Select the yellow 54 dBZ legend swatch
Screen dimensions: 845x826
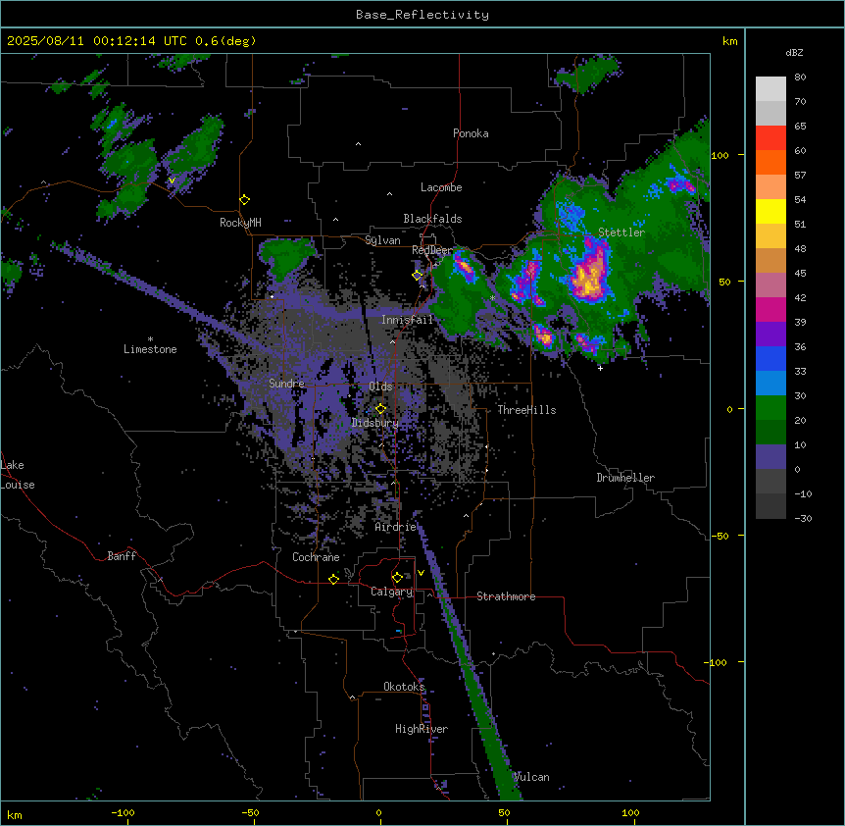pyautogui.click(x=770, y=212)
